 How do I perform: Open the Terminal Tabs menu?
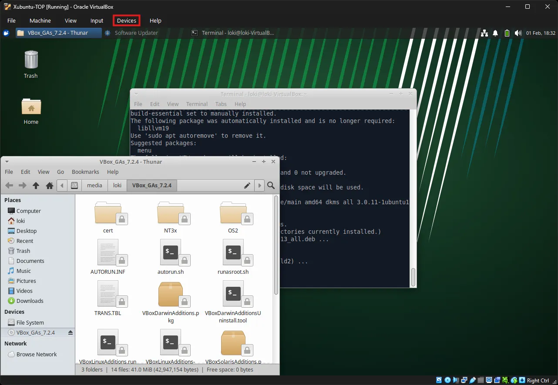tap(221, 104)
